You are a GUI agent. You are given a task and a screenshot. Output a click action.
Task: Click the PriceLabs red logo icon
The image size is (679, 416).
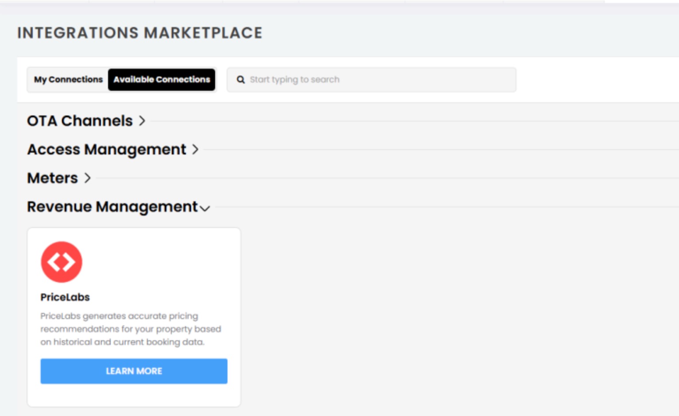(62, 262)
